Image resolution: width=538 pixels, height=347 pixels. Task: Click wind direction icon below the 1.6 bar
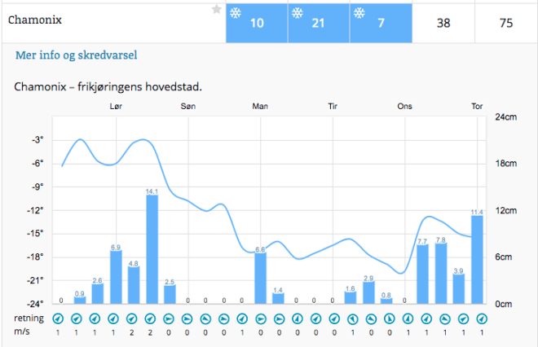(353, 318)
